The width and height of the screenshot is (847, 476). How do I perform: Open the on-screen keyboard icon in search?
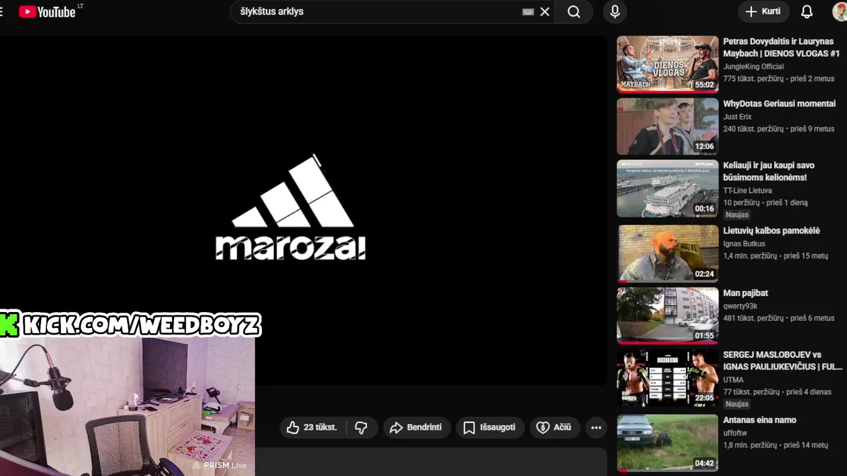click(x=528, y=12)
